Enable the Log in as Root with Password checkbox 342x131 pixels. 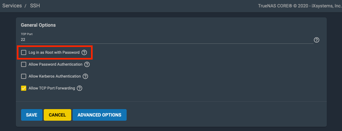pyautogui.click(x=24, y=52)
